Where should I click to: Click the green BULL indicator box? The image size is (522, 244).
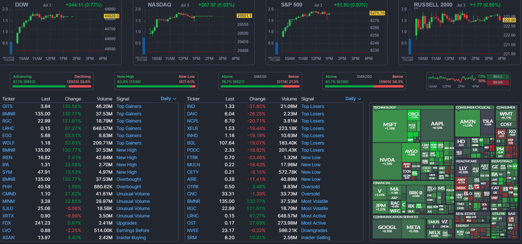[x=498, y=77]
